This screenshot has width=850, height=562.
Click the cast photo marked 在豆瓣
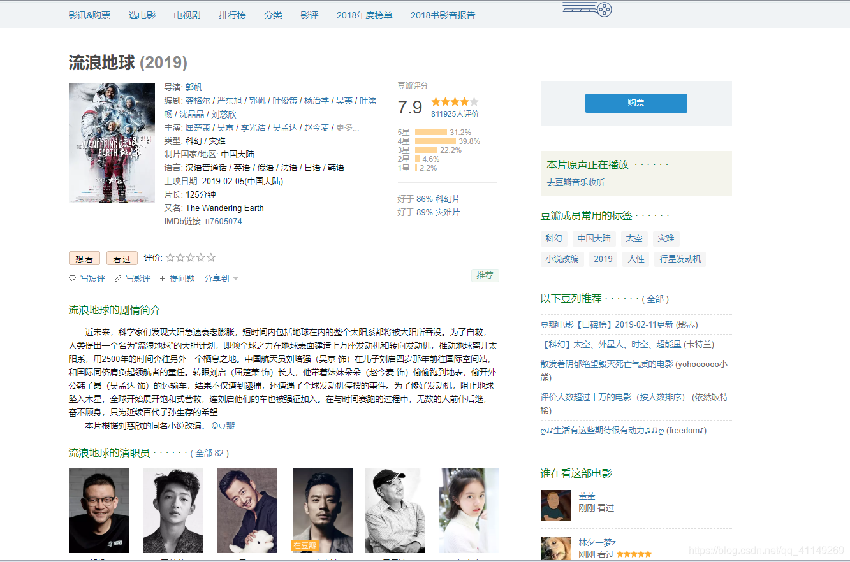coord(323,510)
